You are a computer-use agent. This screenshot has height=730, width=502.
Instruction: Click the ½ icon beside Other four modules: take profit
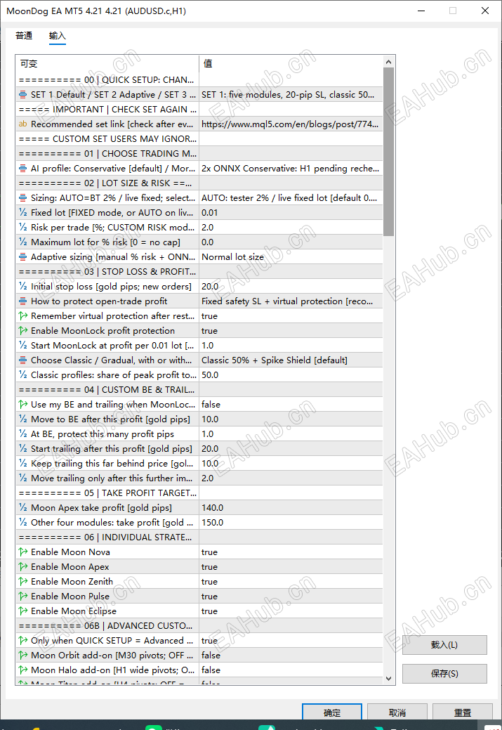point(22,522)
